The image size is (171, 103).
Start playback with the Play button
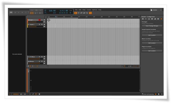point(19,13)
